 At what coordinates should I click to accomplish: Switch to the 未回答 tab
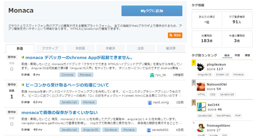click(80, 48)
